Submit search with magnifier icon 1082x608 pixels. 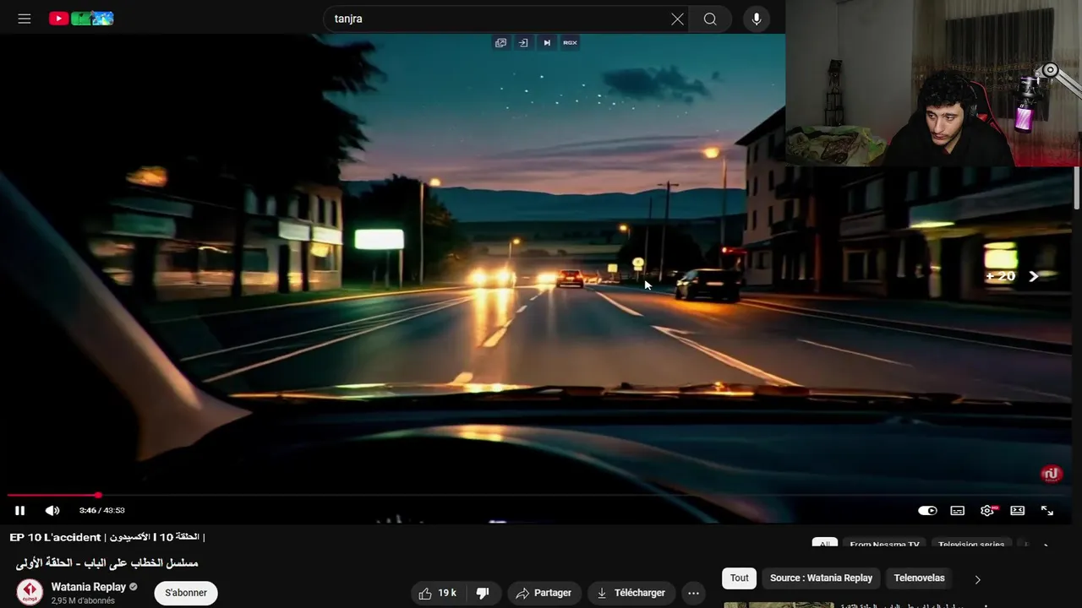point(710,19)
